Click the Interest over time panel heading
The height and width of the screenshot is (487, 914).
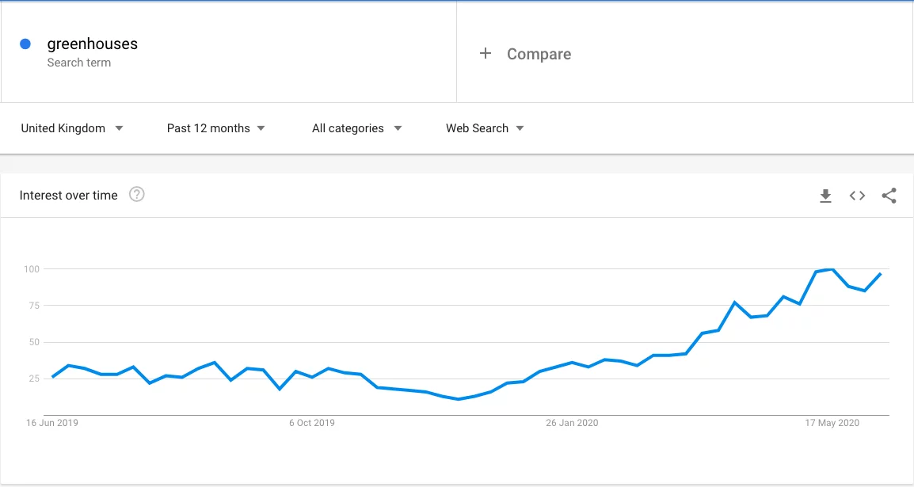coord(68,195)
